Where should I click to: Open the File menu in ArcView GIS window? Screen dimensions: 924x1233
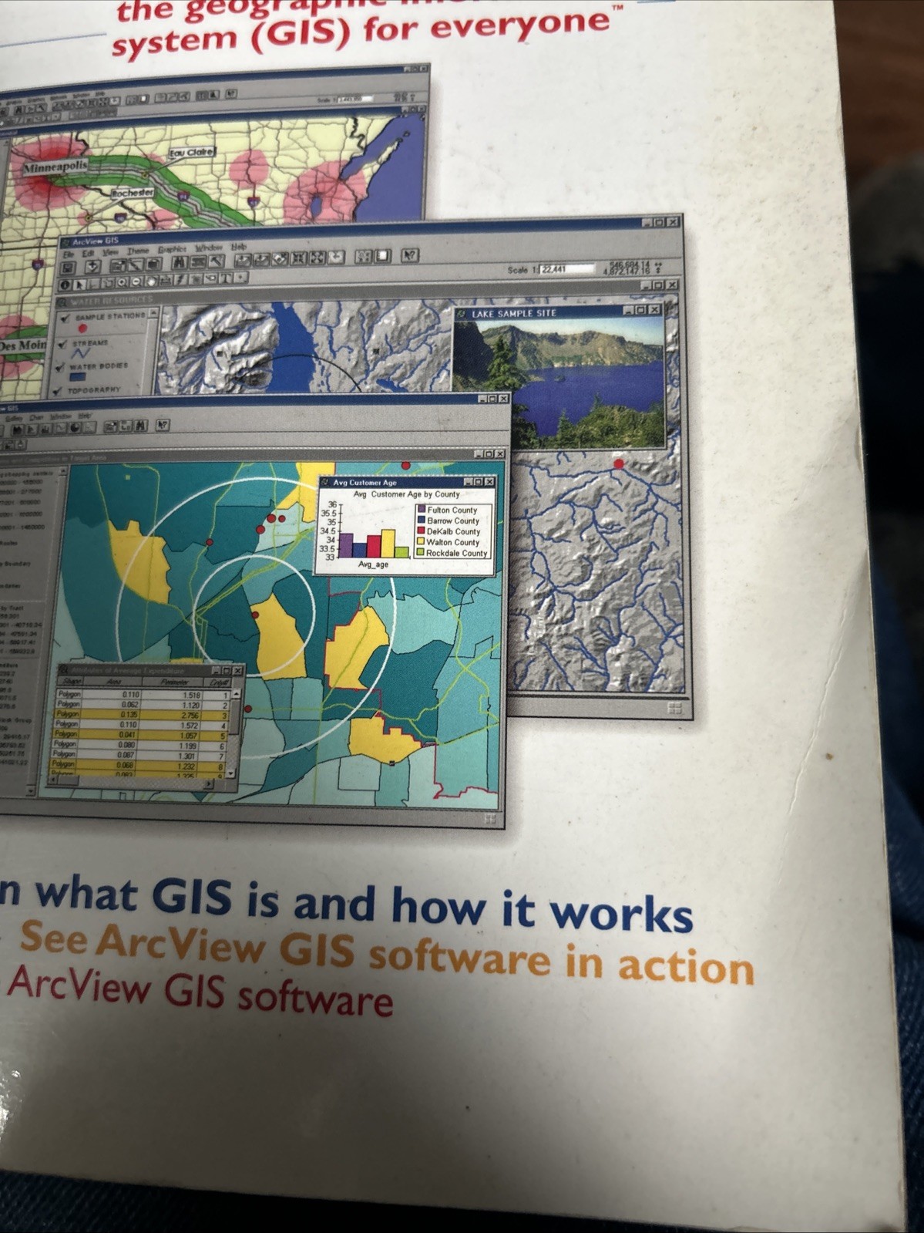68,254
